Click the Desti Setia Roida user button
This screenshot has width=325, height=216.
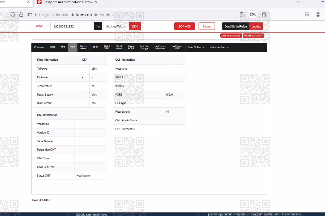236,26
